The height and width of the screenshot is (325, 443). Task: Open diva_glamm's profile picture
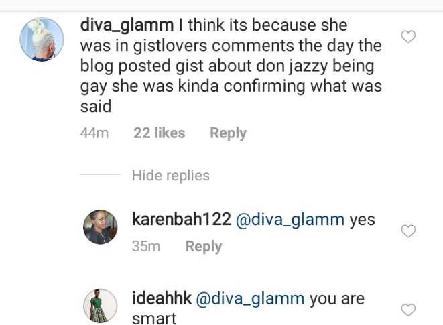tap(42, 40)
